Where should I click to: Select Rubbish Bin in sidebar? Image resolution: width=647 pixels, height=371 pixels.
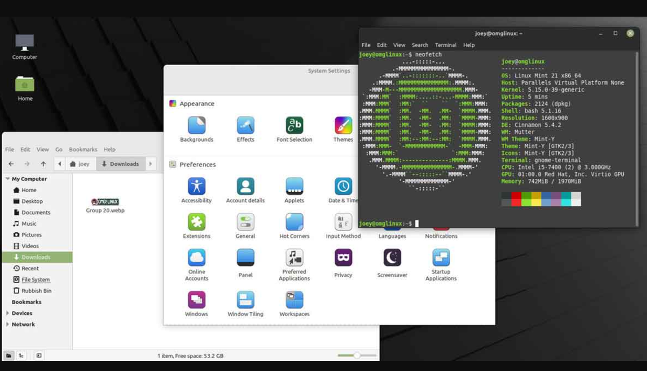[x=36, y=291]
